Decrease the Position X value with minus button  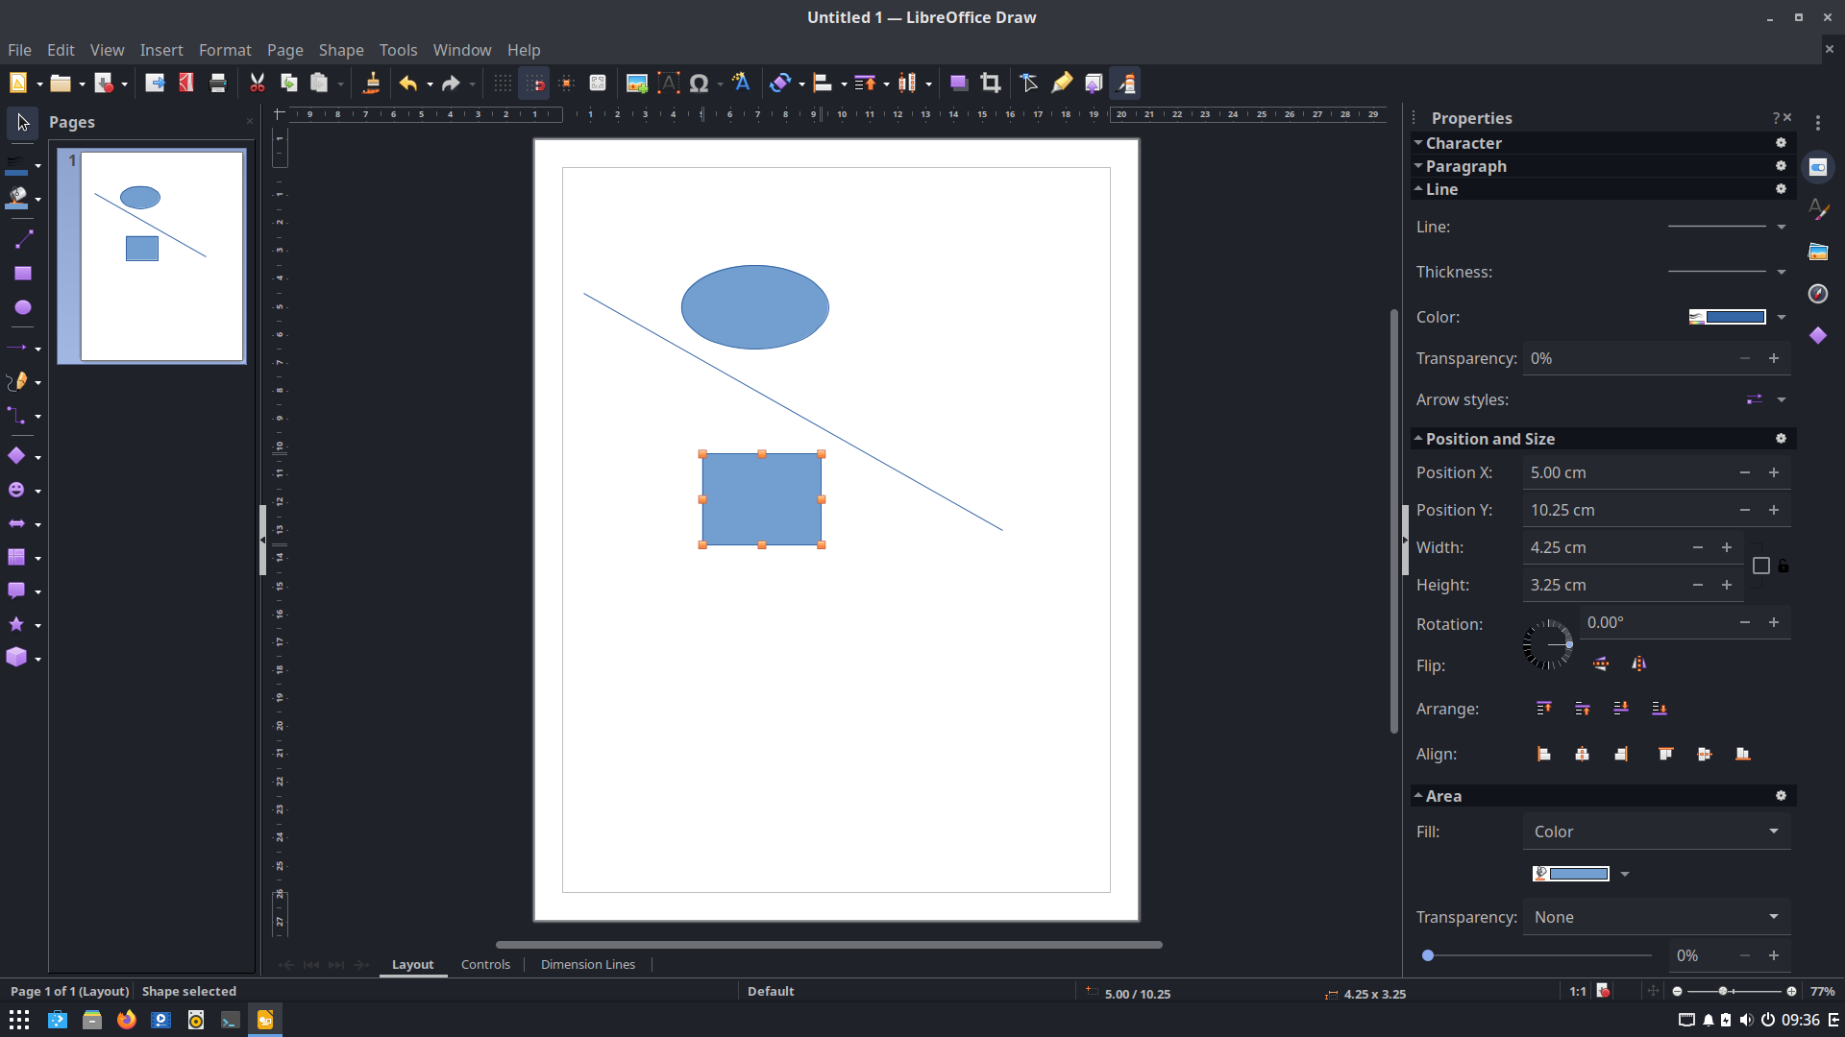(x=1745, y=472)
